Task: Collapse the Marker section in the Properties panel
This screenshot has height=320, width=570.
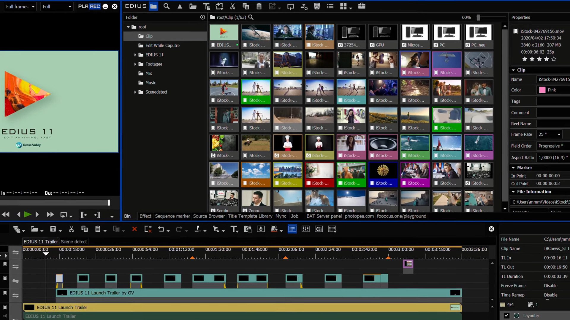Action: click(x=514, y=167)
